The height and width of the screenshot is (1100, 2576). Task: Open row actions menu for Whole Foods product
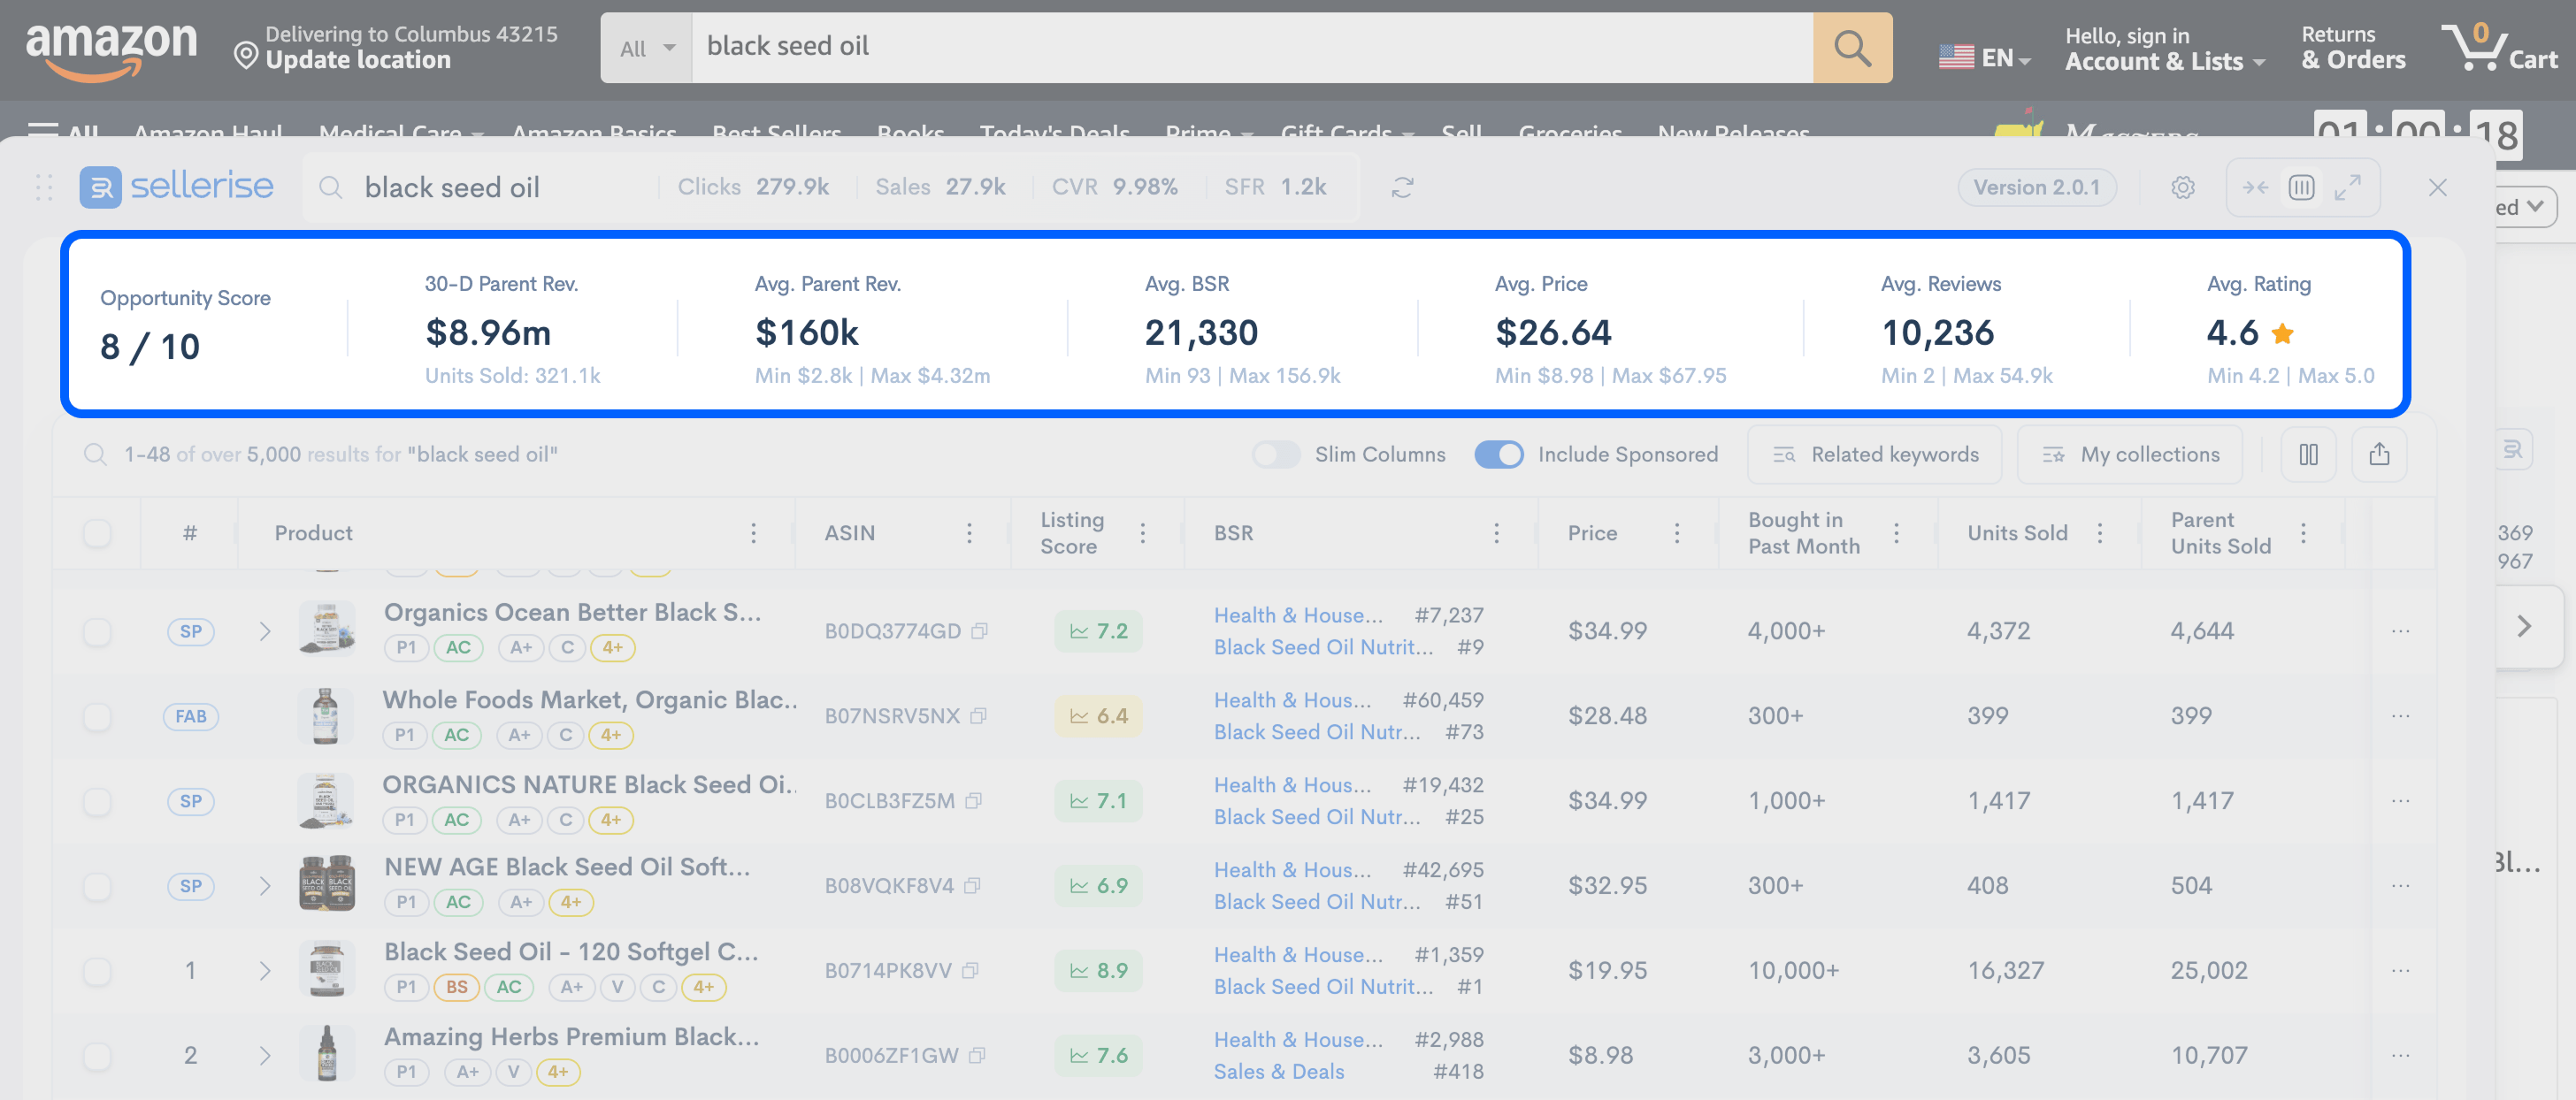point(2400,716)
